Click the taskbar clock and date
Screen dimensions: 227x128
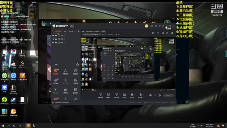point(209,125)
